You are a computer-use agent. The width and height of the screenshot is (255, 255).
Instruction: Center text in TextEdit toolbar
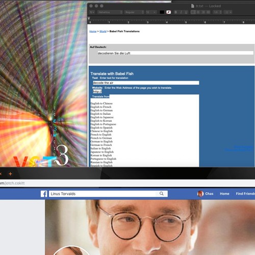(198, 12)
